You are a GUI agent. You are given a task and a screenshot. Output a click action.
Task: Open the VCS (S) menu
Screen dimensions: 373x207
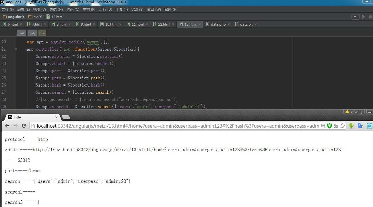[x=137, y=9]
